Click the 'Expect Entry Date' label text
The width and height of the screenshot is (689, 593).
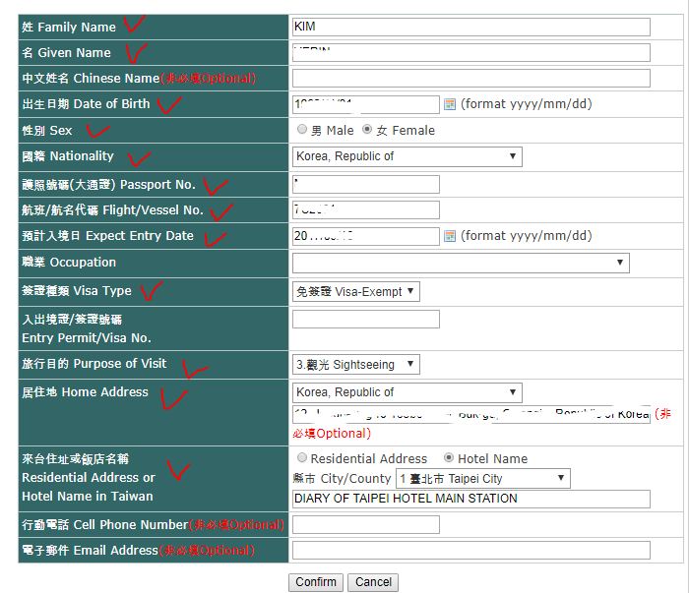click(x=140, y=236)
